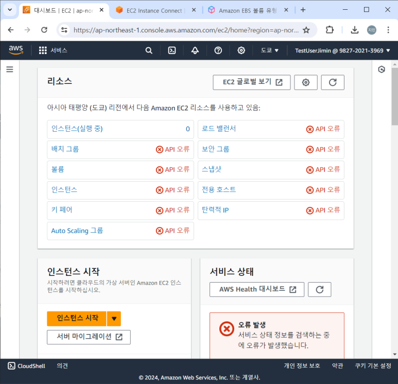Open the browser extensions puzzle icon
The width and height of the screenshot is (398, 384).
[330, 30]
